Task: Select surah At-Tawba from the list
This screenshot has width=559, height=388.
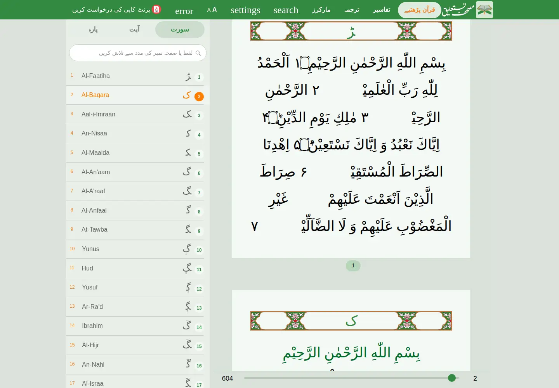Action: [x=135, y=230]
